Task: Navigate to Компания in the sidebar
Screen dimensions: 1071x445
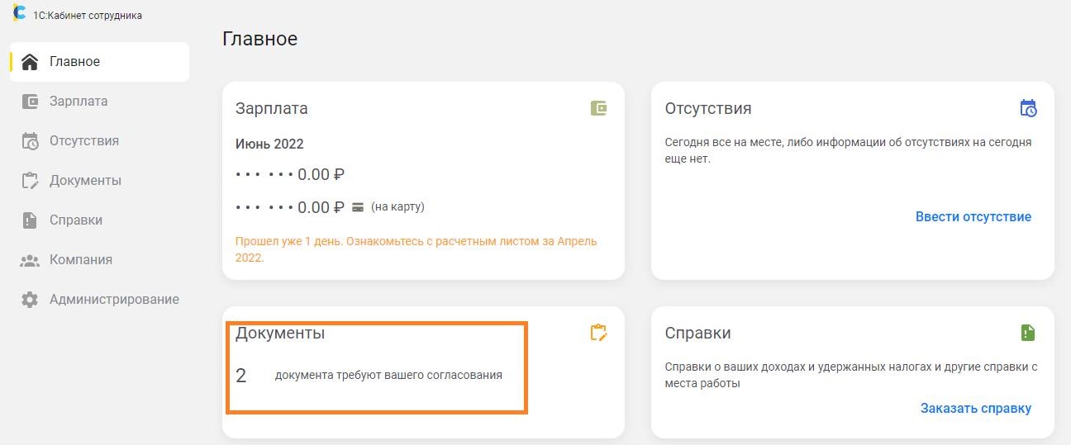Action: [x=100, y=260]
